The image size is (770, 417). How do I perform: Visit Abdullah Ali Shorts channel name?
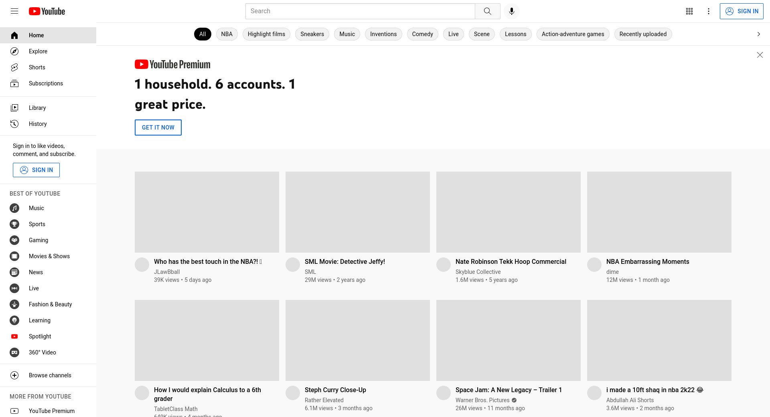point(630,400)
